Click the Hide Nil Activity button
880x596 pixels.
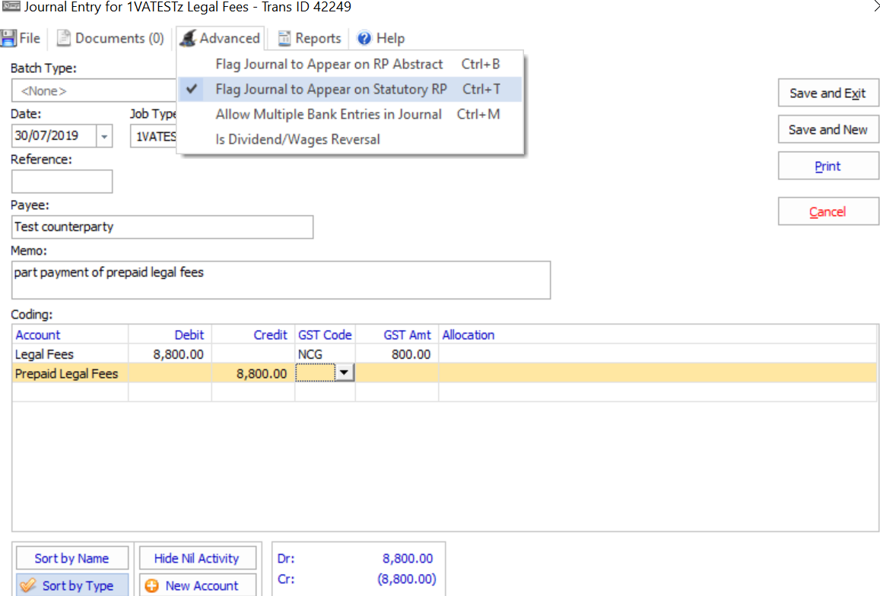pos(196,559)
